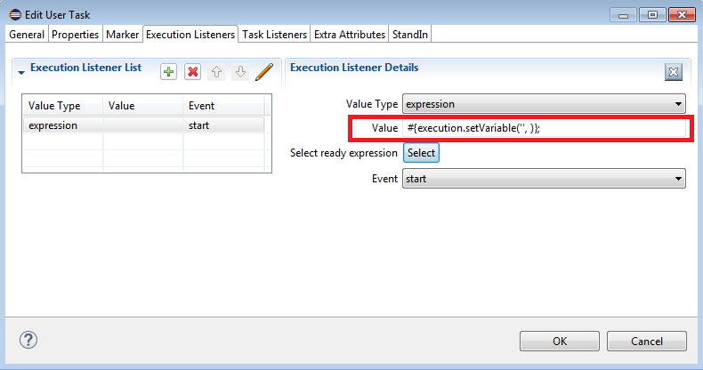Confirm the dialog with OK
This screenshot has height=370, width=703.
tap(560, 342)
